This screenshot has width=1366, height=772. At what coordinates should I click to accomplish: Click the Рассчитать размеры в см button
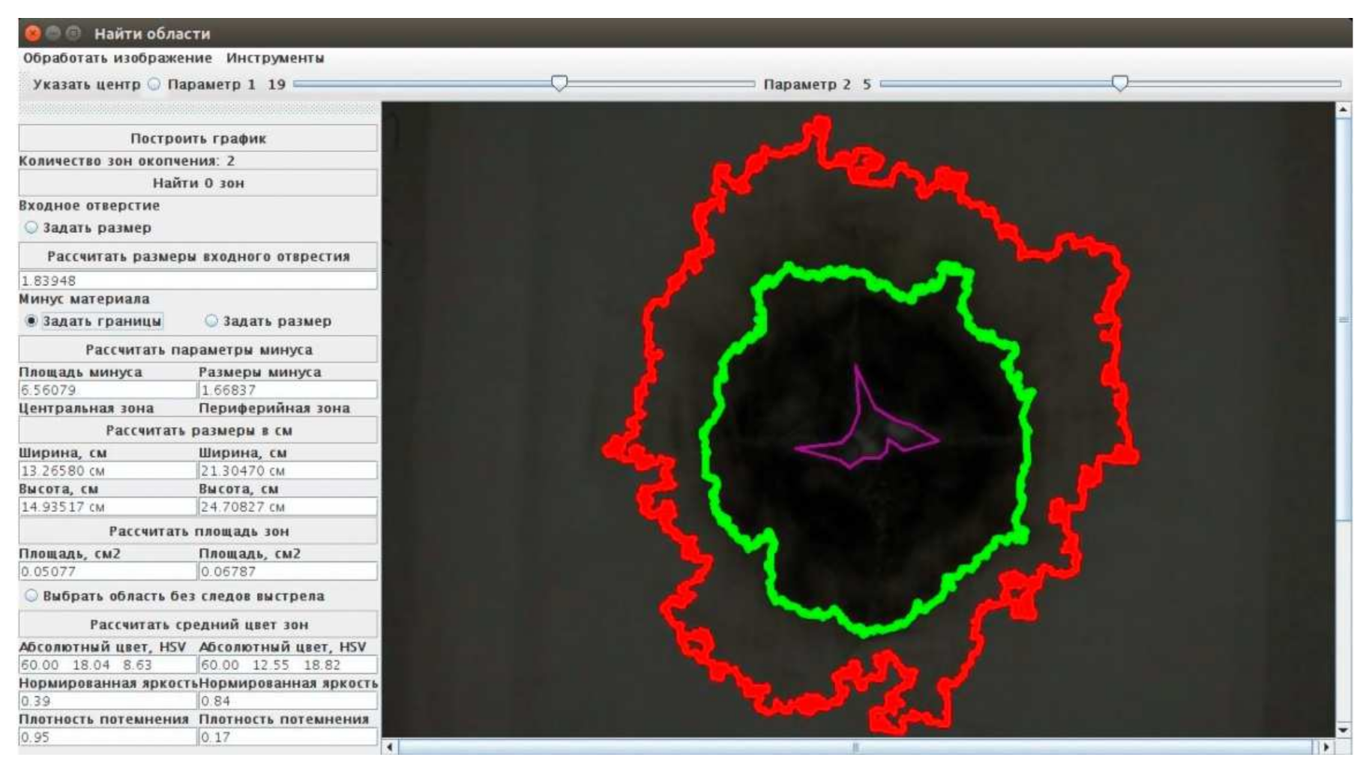click(198, 430)
